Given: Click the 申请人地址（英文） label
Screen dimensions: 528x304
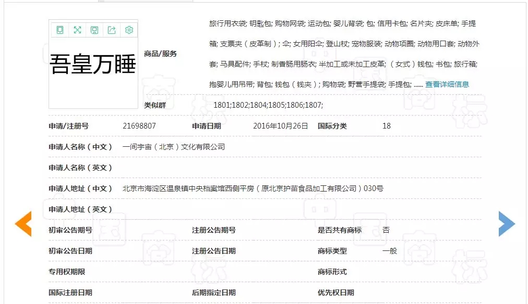Looking at the screenshot, I should click(x=80, y=209).
